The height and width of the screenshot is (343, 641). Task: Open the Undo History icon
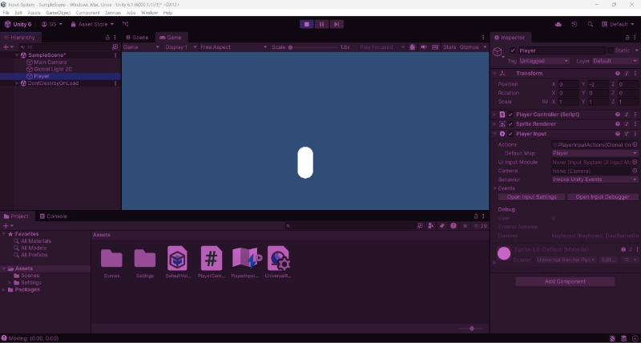point(574,24)
